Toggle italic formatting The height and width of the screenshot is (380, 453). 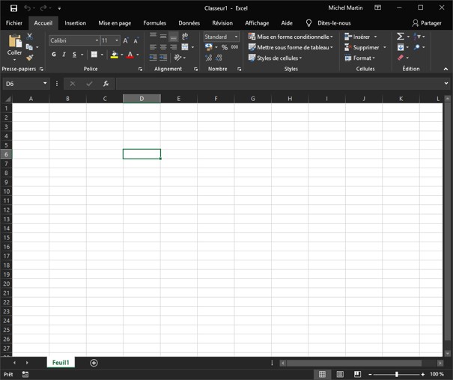(x=64, y=55)
